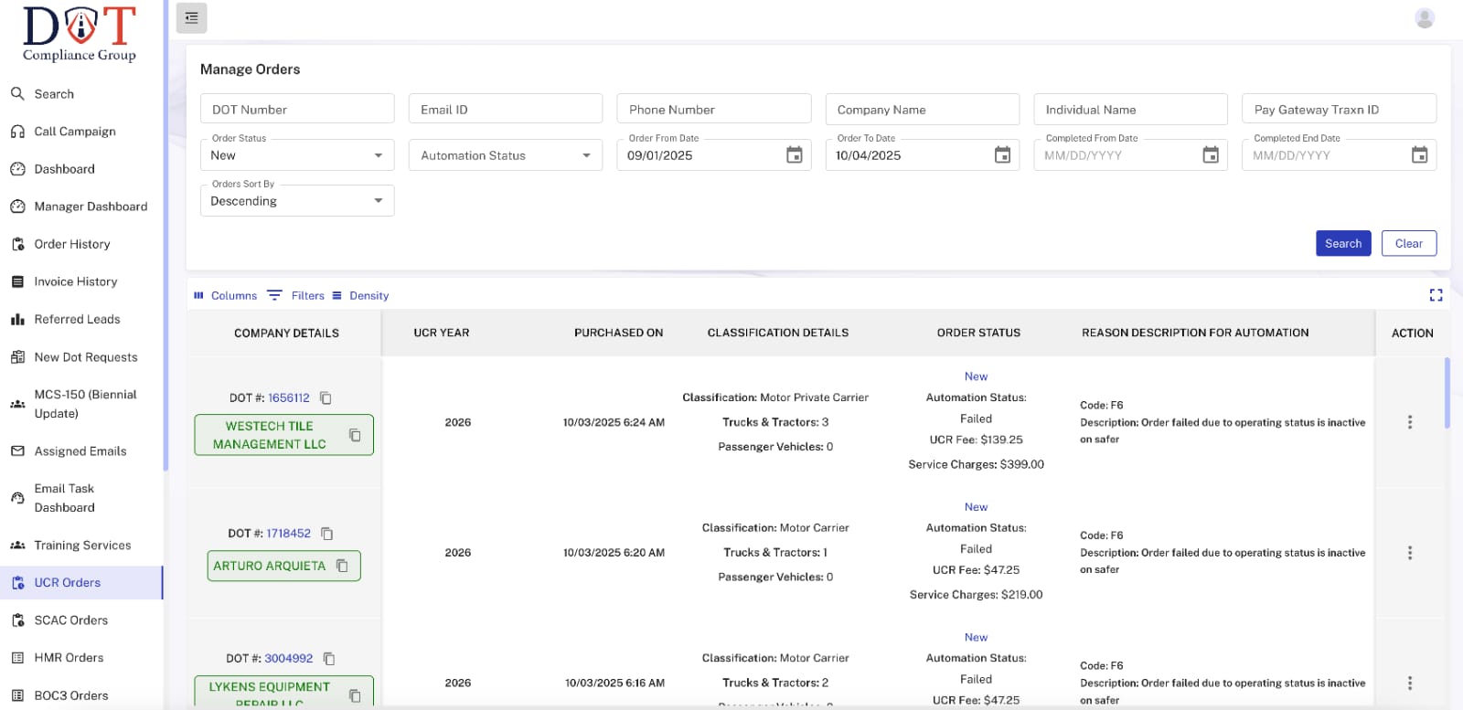Copy the ARTURO ARQUIETA name via its copy icon
Viewport: 1463px width, 710px height.
pos(342,566)
